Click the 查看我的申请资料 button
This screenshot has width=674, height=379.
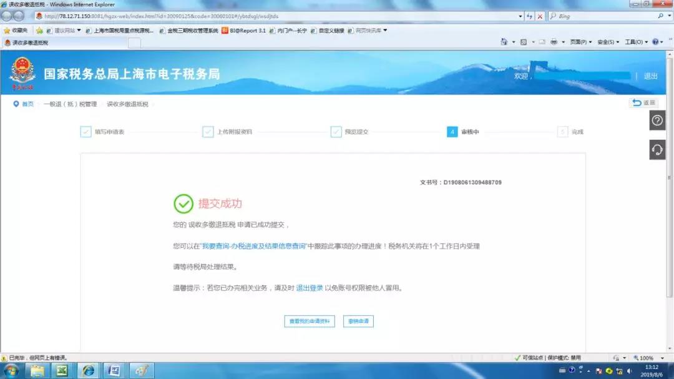click(x=310, y=322)
